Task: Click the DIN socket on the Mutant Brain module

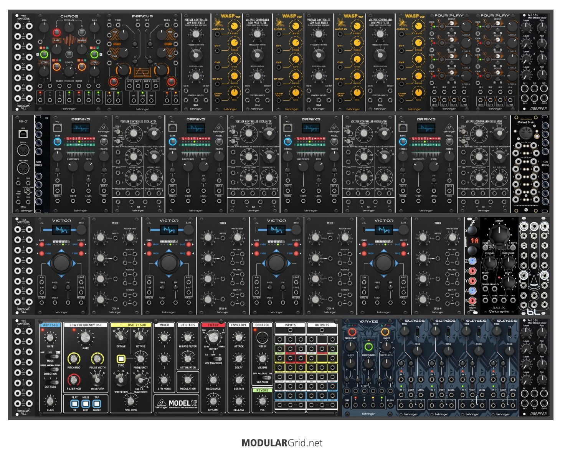Action: pyautogui.click(x=525, y=133)
